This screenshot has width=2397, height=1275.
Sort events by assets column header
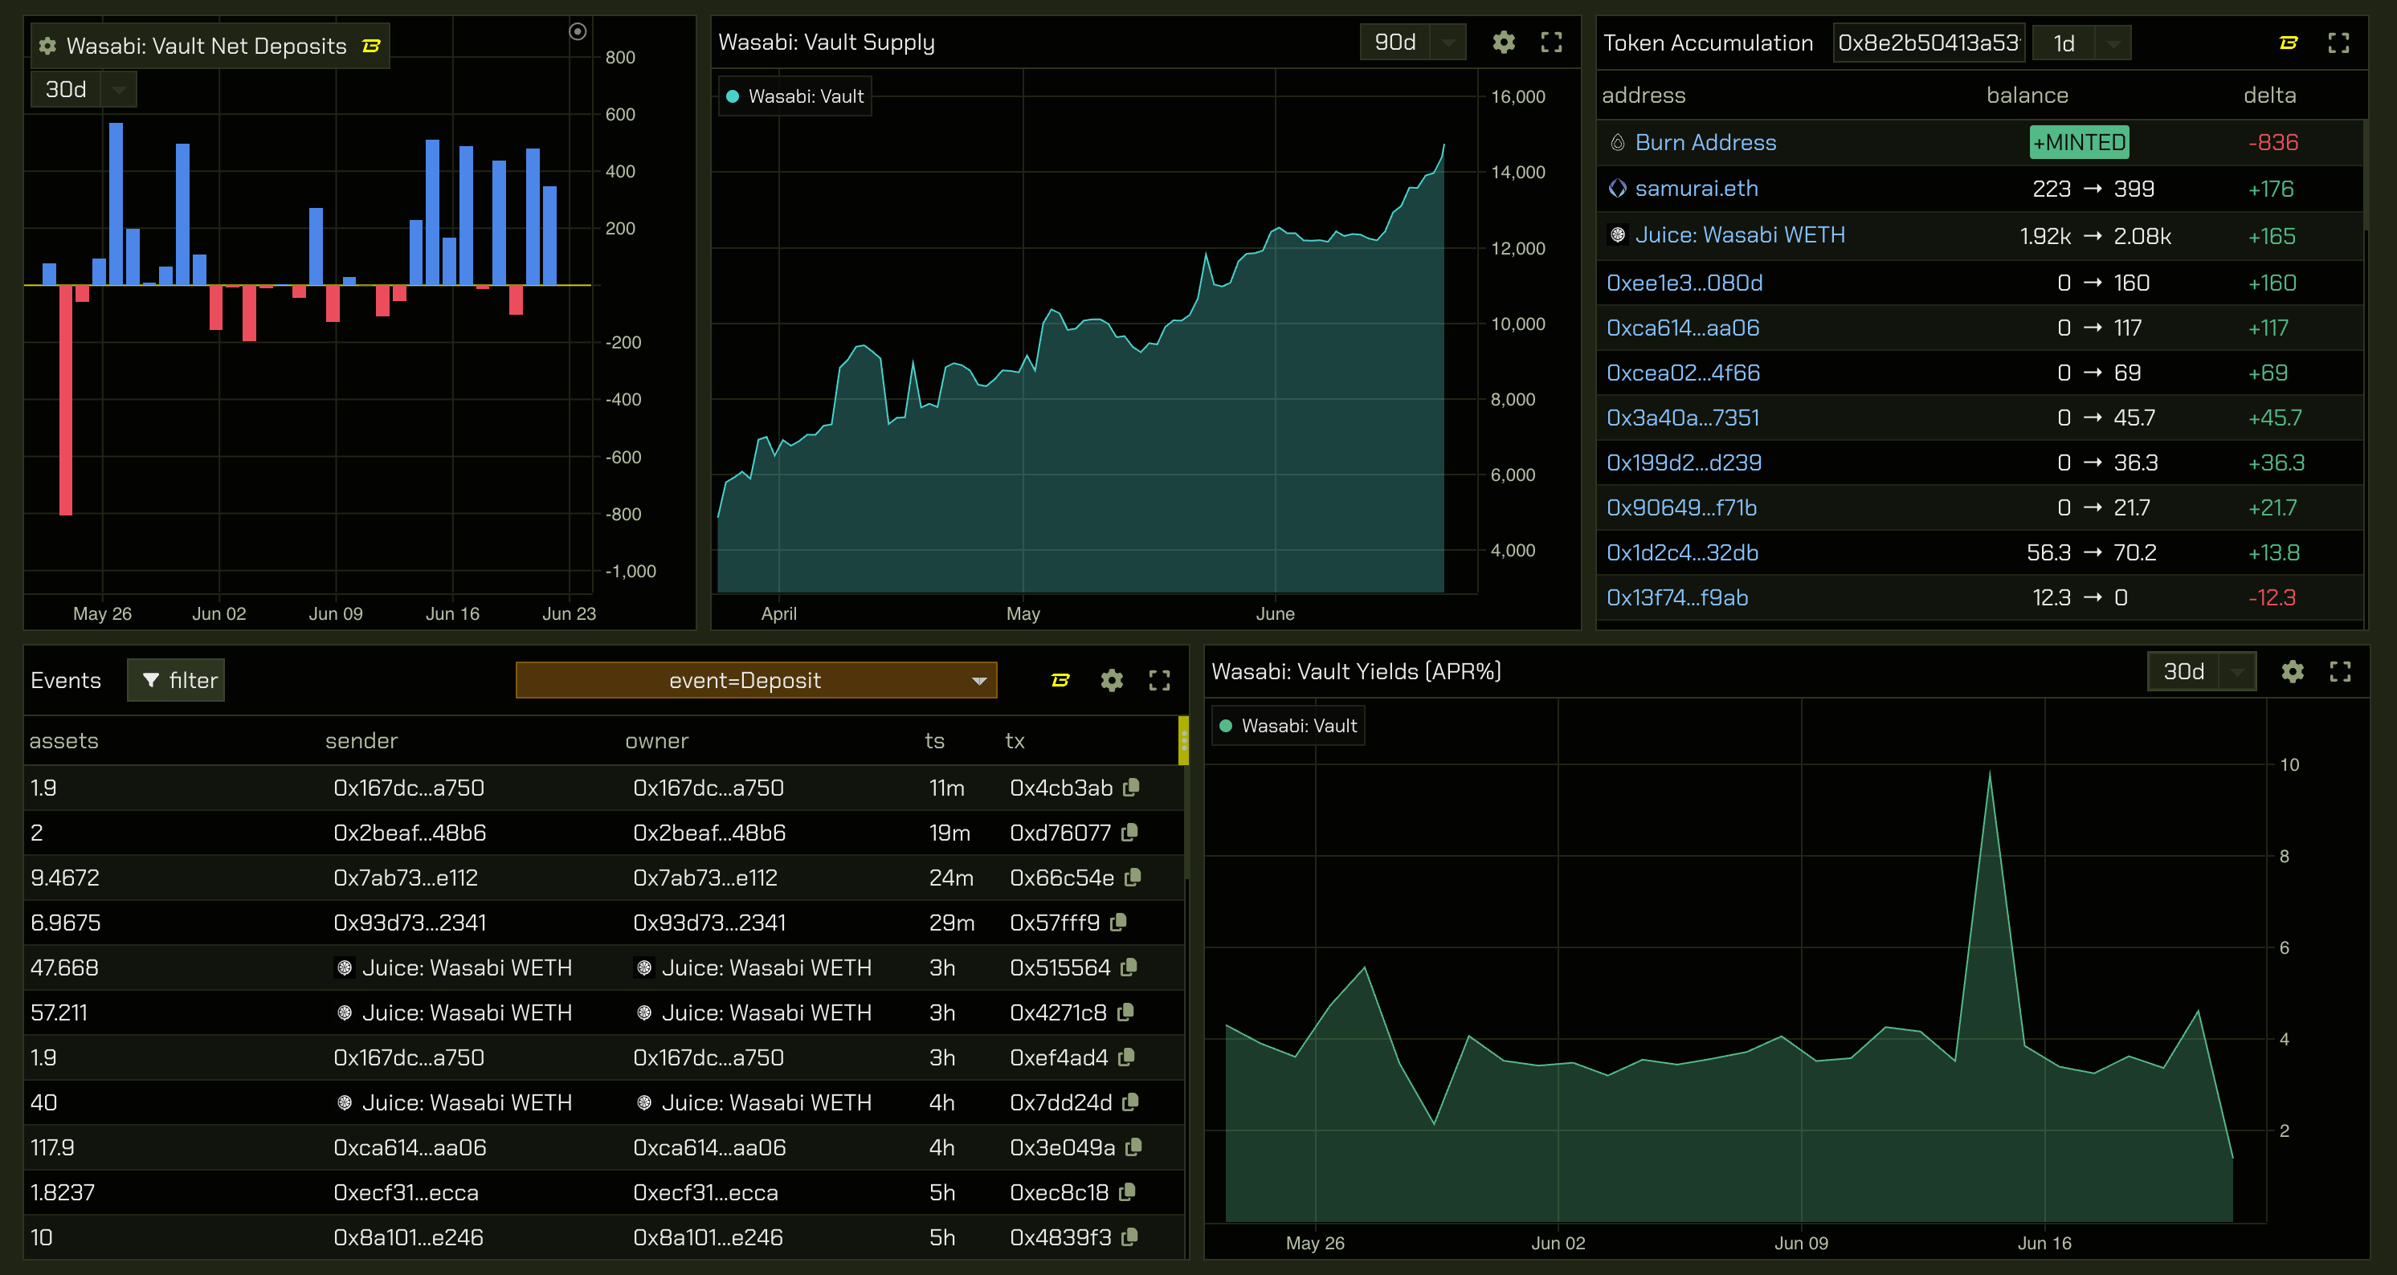pos(63,741)
